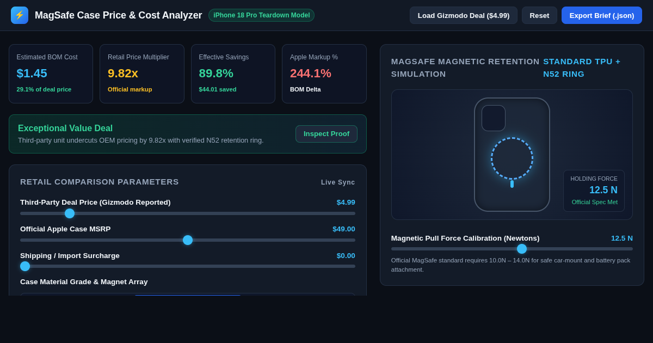This screenshot has height=343, width=653.
Task: Adjust the Third-Party Deal Price slider
Action: (x=188, y=213)
